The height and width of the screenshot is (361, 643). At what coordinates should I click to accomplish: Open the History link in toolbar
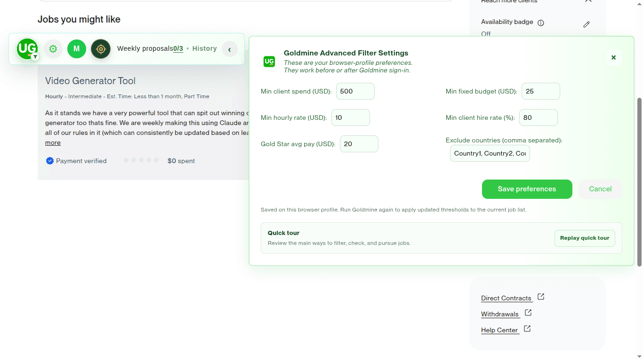(x=204, y=48)
